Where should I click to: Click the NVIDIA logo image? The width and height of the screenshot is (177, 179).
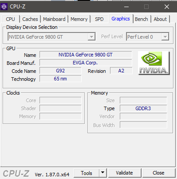154,63
